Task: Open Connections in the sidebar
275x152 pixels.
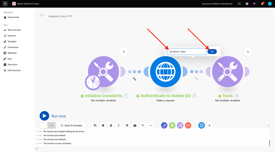Action: click(x=11, y=47)
